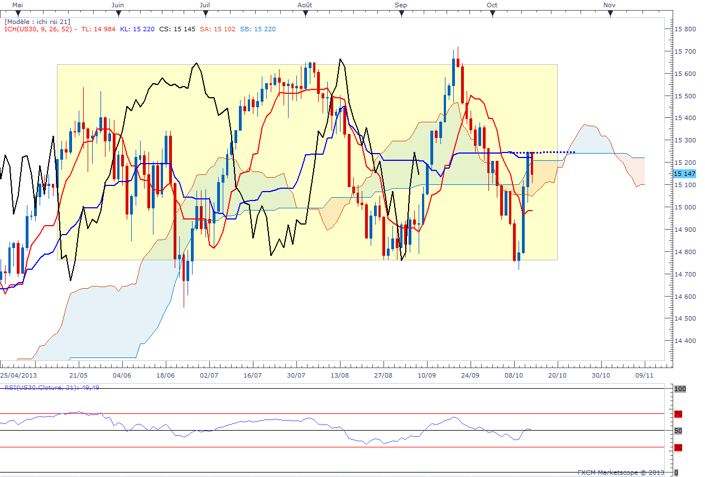The height and width of the screenshot is (477, 705).
Task: Click the 'TL: 14 984' Tenkan value
Action: pos(99,29)
